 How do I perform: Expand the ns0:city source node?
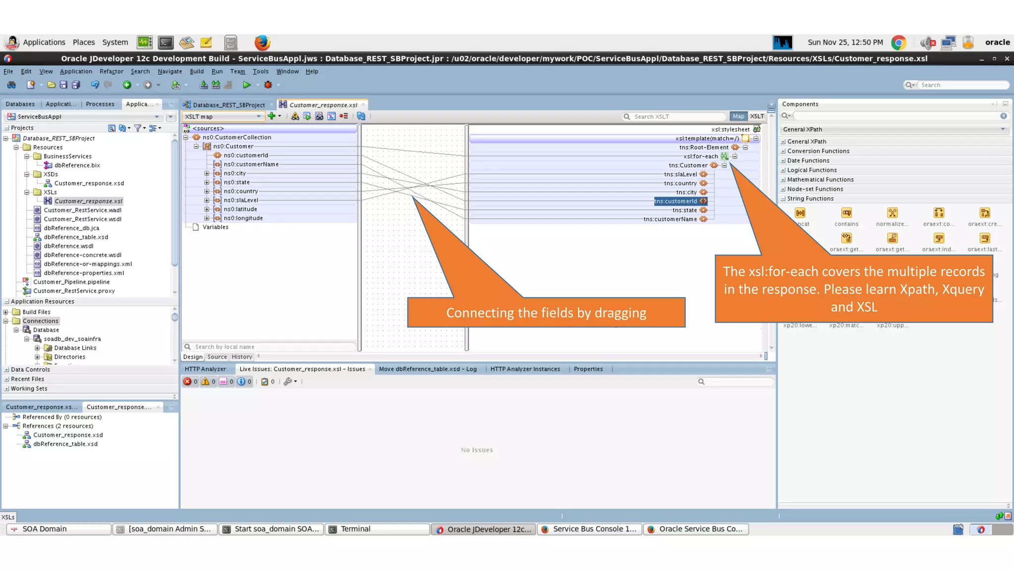click(x=206, y=174)
